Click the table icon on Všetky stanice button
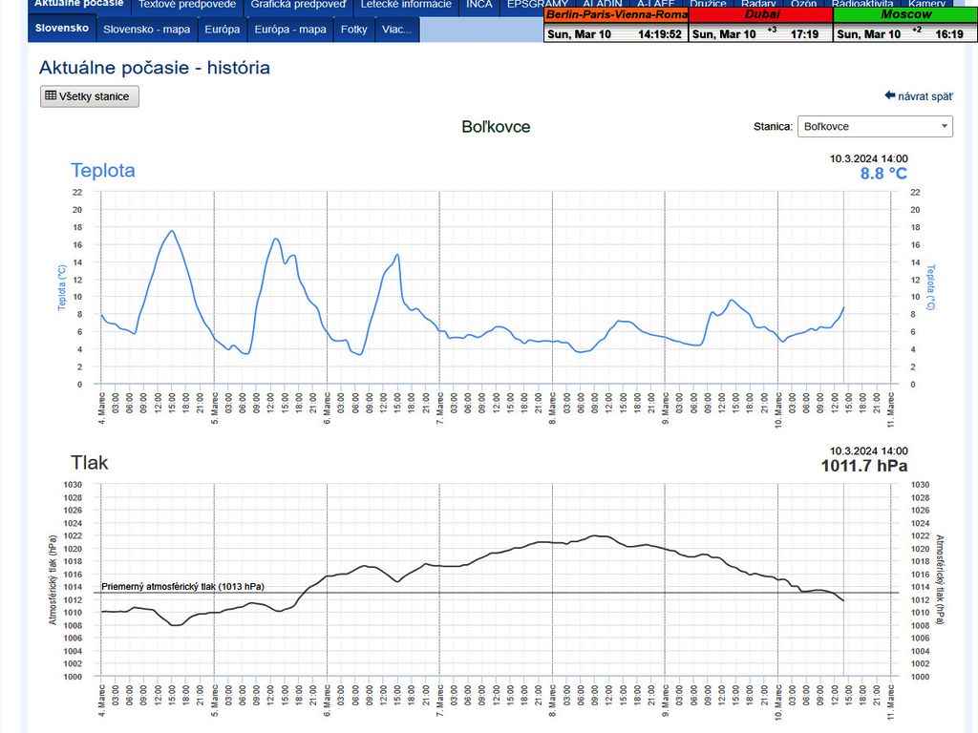978x733 pixels. [x=52, y=96]
